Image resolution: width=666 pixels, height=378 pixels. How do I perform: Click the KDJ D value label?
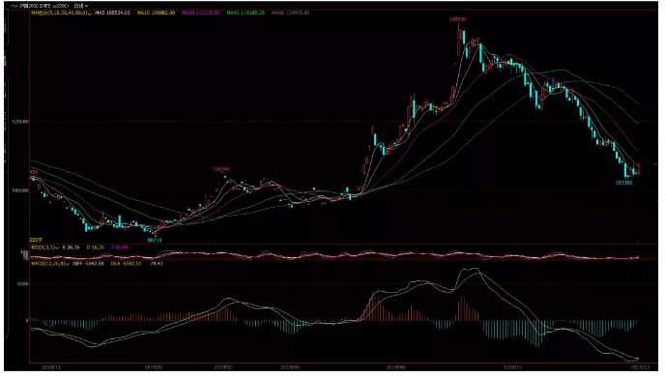tap(95, 247)
